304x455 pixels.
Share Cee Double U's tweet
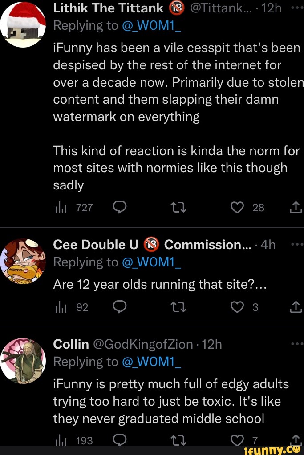pyautogui.click(x=296, y=306)
